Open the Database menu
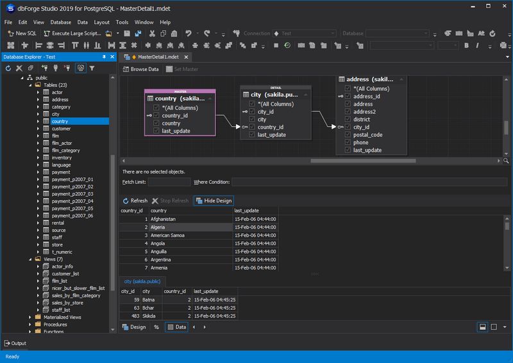The height and width of the screenshot is (363, 513). point(60,22)
